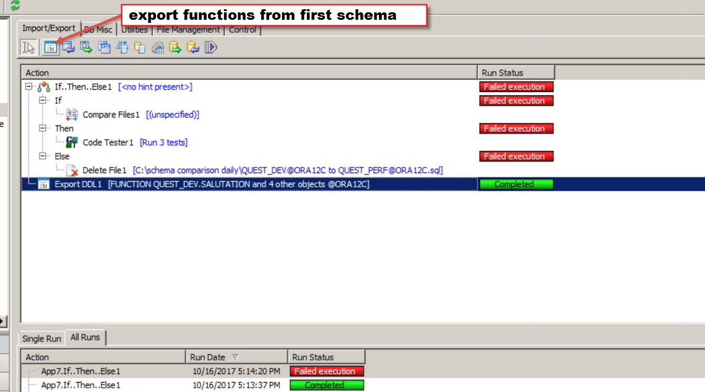
Task: Select the Else branch label
Action: point(62,156)
